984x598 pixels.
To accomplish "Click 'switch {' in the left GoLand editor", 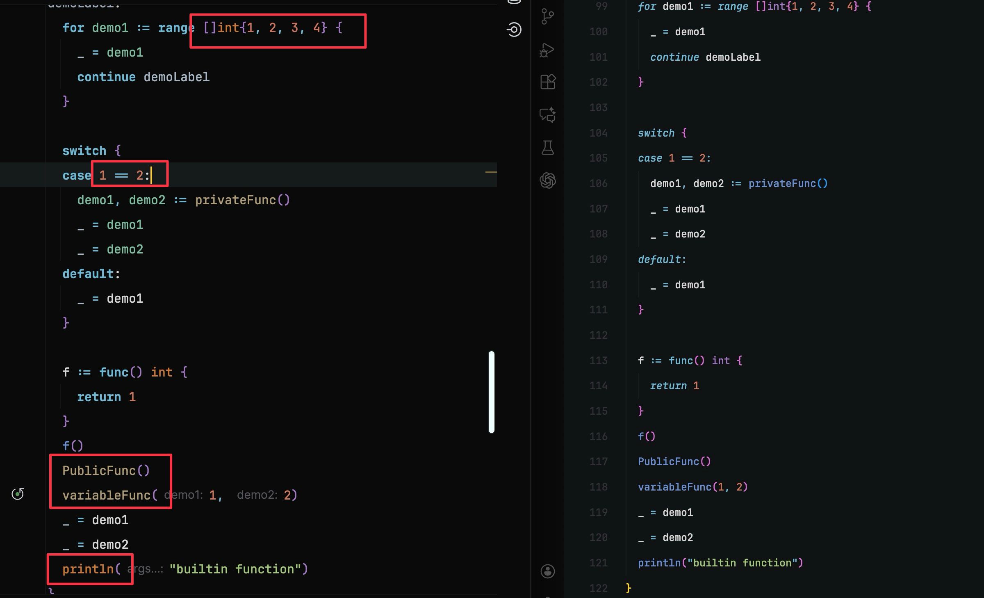I will (x=91, y=151).
